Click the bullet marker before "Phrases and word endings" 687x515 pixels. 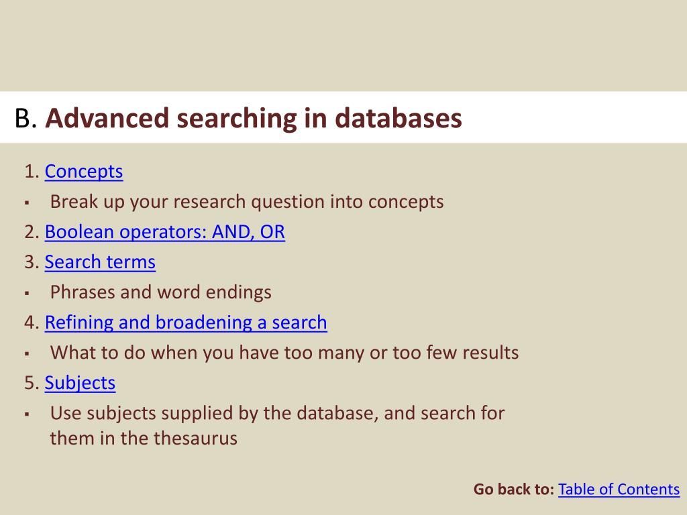pos(26,293)
